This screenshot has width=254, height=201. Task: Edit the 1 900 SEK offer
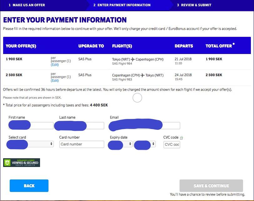55,65
